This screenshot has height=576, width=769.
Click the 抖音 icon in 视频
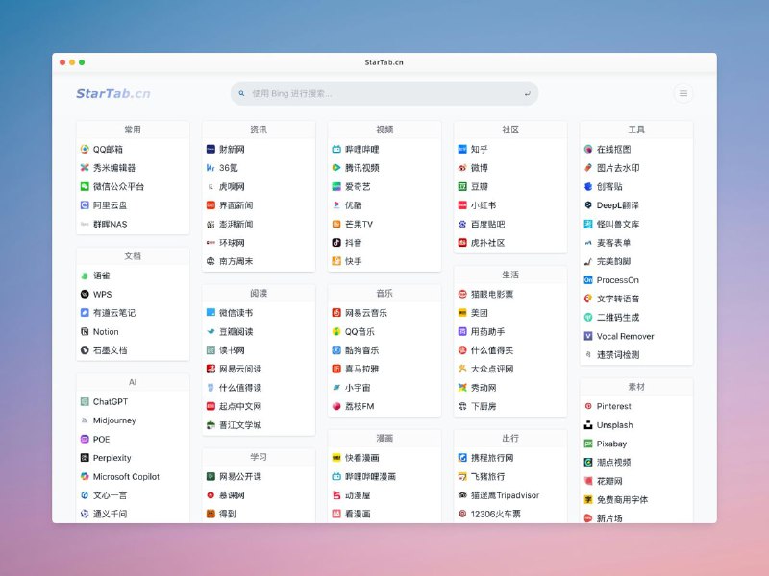336,243
